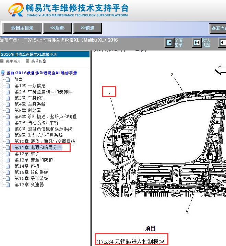Click the page icon next to 第3章
Screen dimensions: 226x246
click(x=8, y=98)
